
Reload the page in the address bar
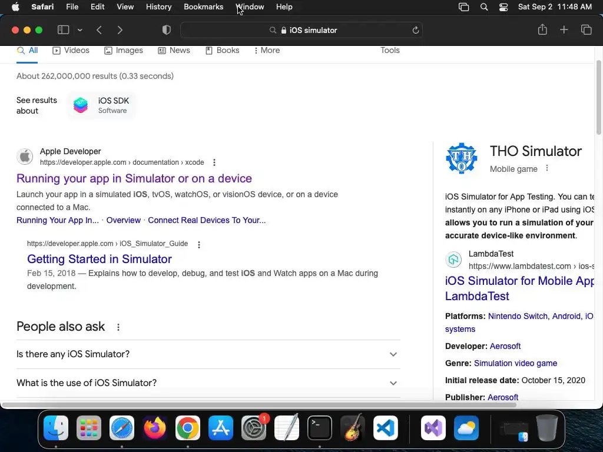coord(415,30)
